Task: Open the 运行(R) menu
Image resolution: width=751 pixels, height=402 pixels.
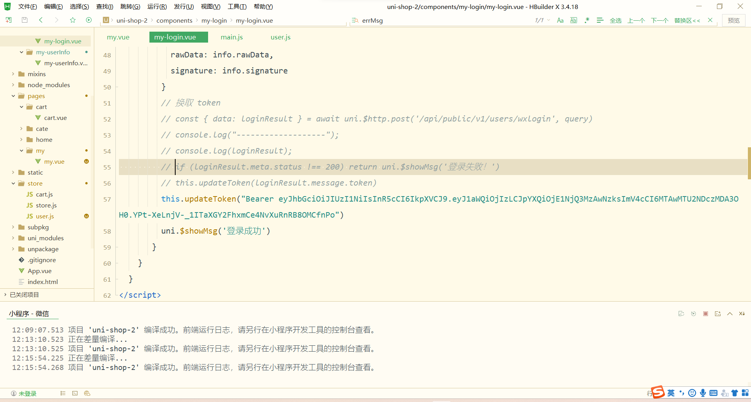Action: 157,7
